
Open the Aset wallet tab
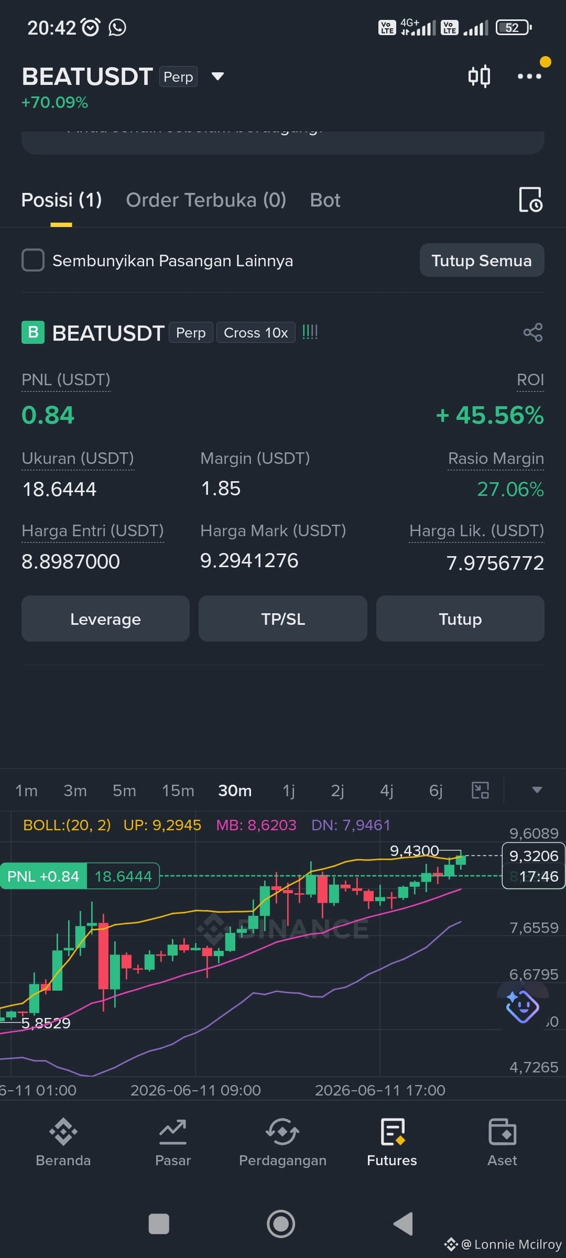point(502,1143)
